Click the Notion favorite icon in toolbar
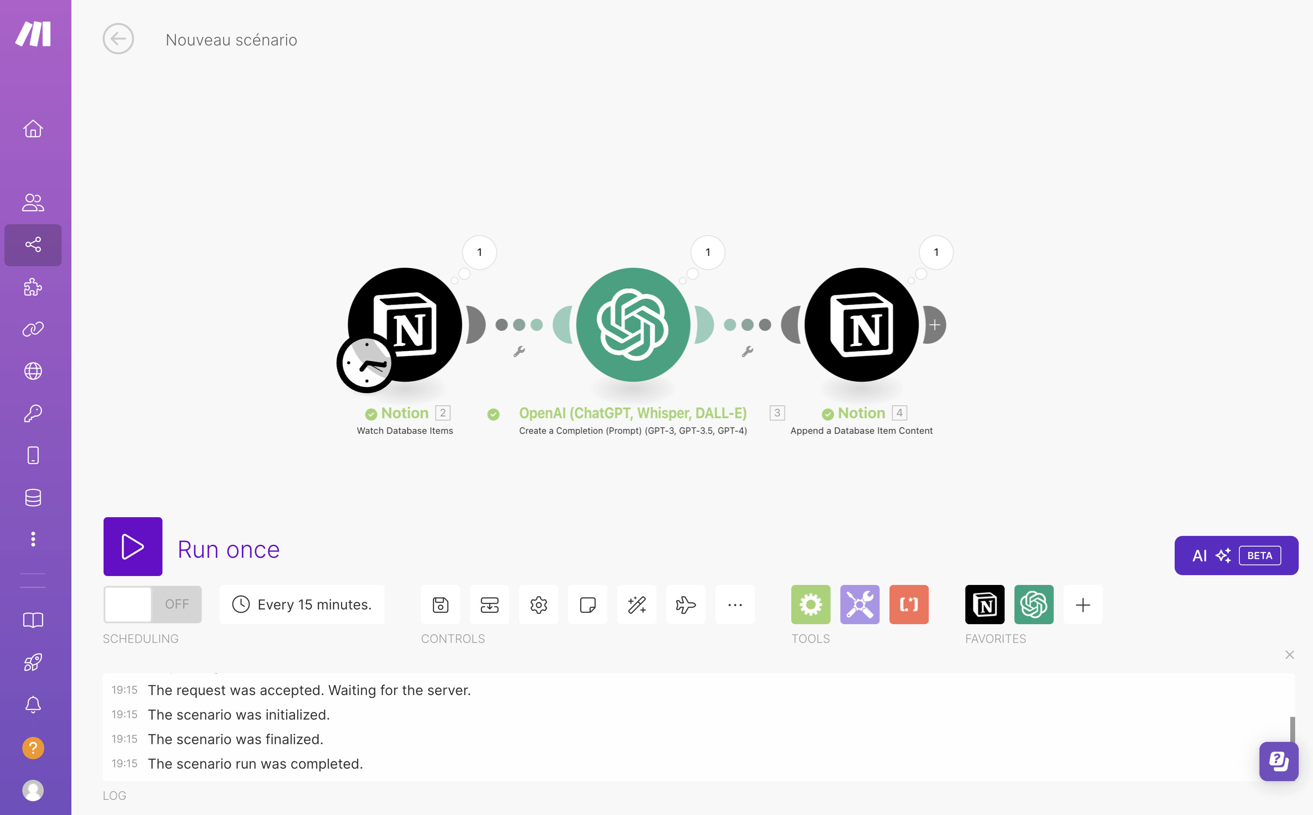Screen dimensions: 1313x815 pyautogui.click(x=984, y=604)
